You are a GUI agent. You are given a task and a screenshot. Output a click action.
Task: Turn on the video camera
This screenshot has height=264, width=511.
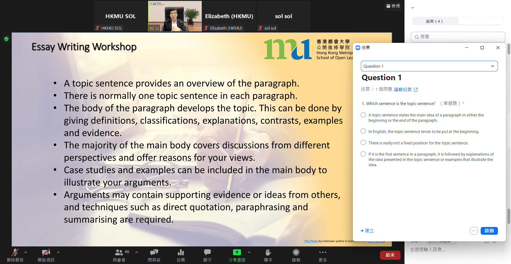pos(46,253)
